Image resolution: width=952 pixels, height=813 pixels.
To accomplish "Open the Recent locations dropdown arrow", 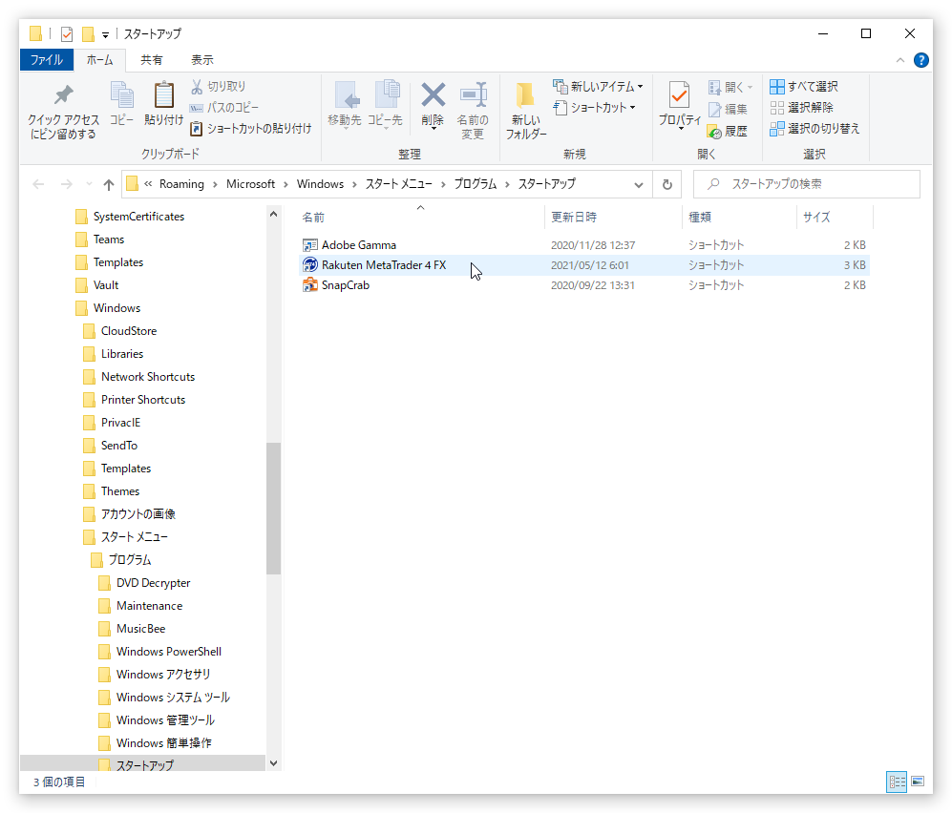I will point(89,184).
